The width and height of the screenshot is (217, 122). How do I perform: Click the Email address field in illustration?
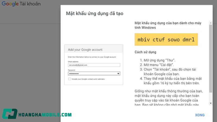(94, 65)
